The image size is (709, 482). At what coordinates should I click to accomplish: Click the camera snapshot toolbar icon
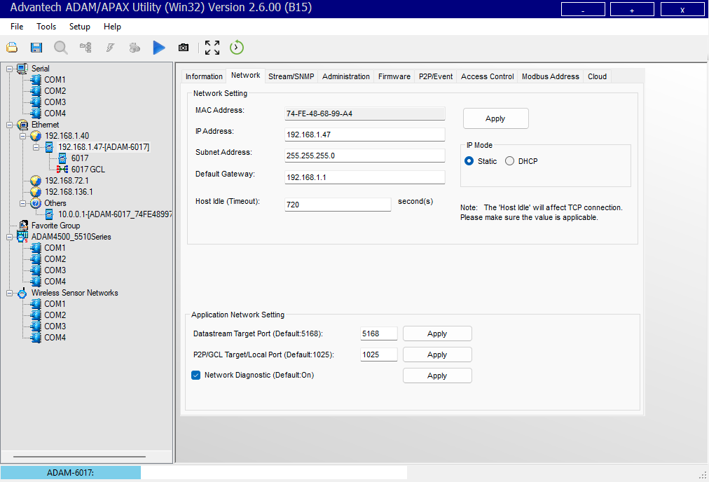(183, 48)
